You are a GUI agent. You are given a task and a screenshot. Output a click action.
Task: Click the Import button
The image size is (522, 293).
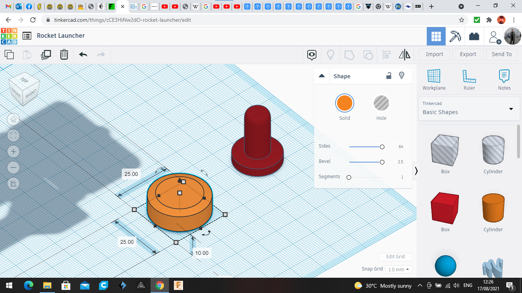click(x=434, y=55)
